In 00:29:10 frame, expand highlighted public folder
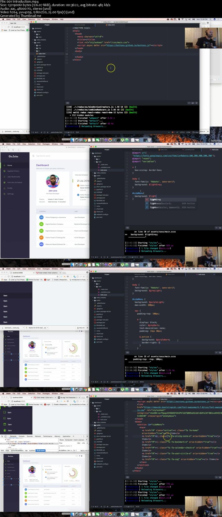The image size is (222, 517). (93, 425)
